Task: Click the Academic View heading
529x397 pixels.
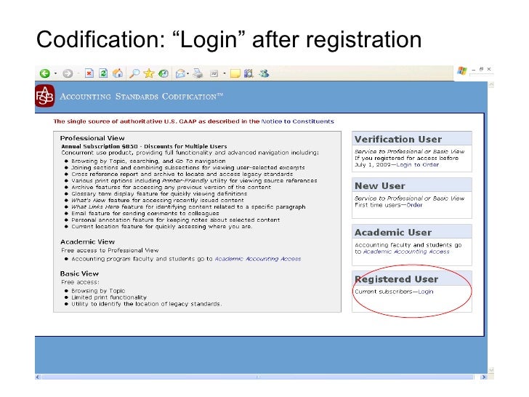Action: (x=88, y=241)
